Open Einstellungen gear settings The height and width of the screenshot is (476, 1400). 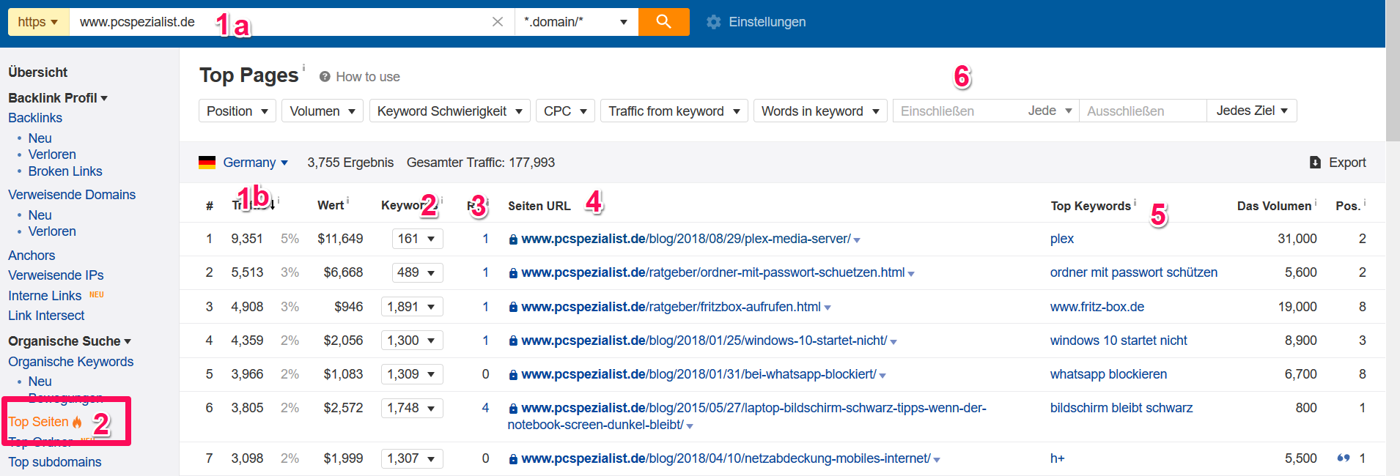756,22
